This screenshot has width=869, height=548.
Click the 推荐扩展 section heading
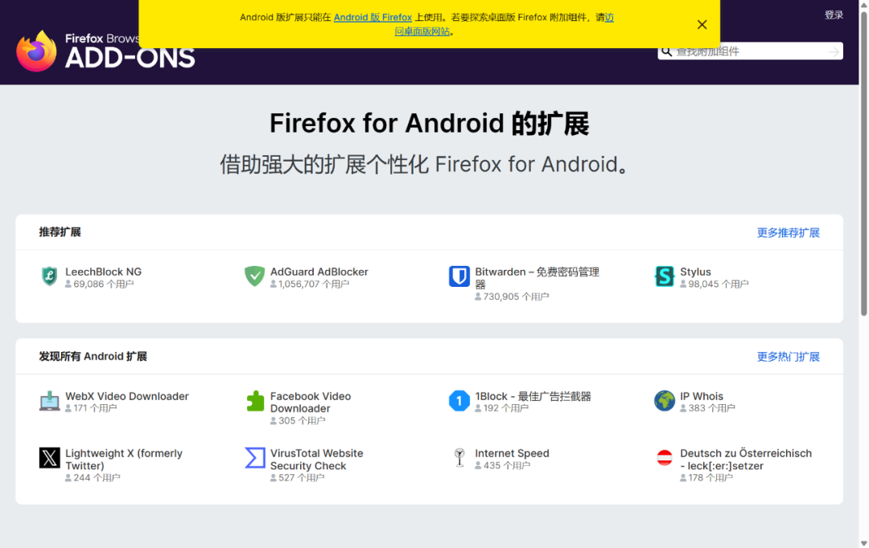coord(60,232)
